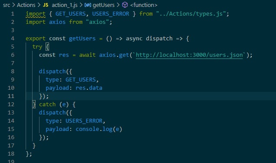Viewport: 276px width, 163px height.
Task: Select the action_1.js breadcrumb file
Action: click(x=65, y=5)
